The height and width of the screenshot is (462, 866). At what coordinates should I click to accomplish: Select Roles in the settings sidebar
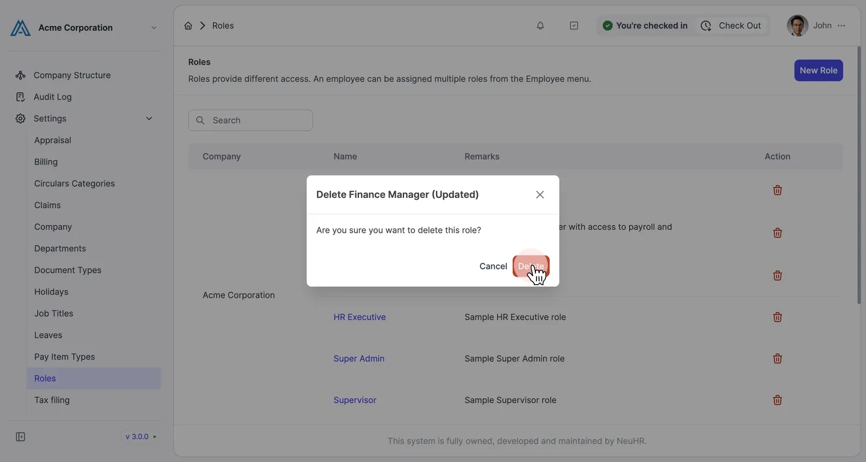(x=94, y=378)
